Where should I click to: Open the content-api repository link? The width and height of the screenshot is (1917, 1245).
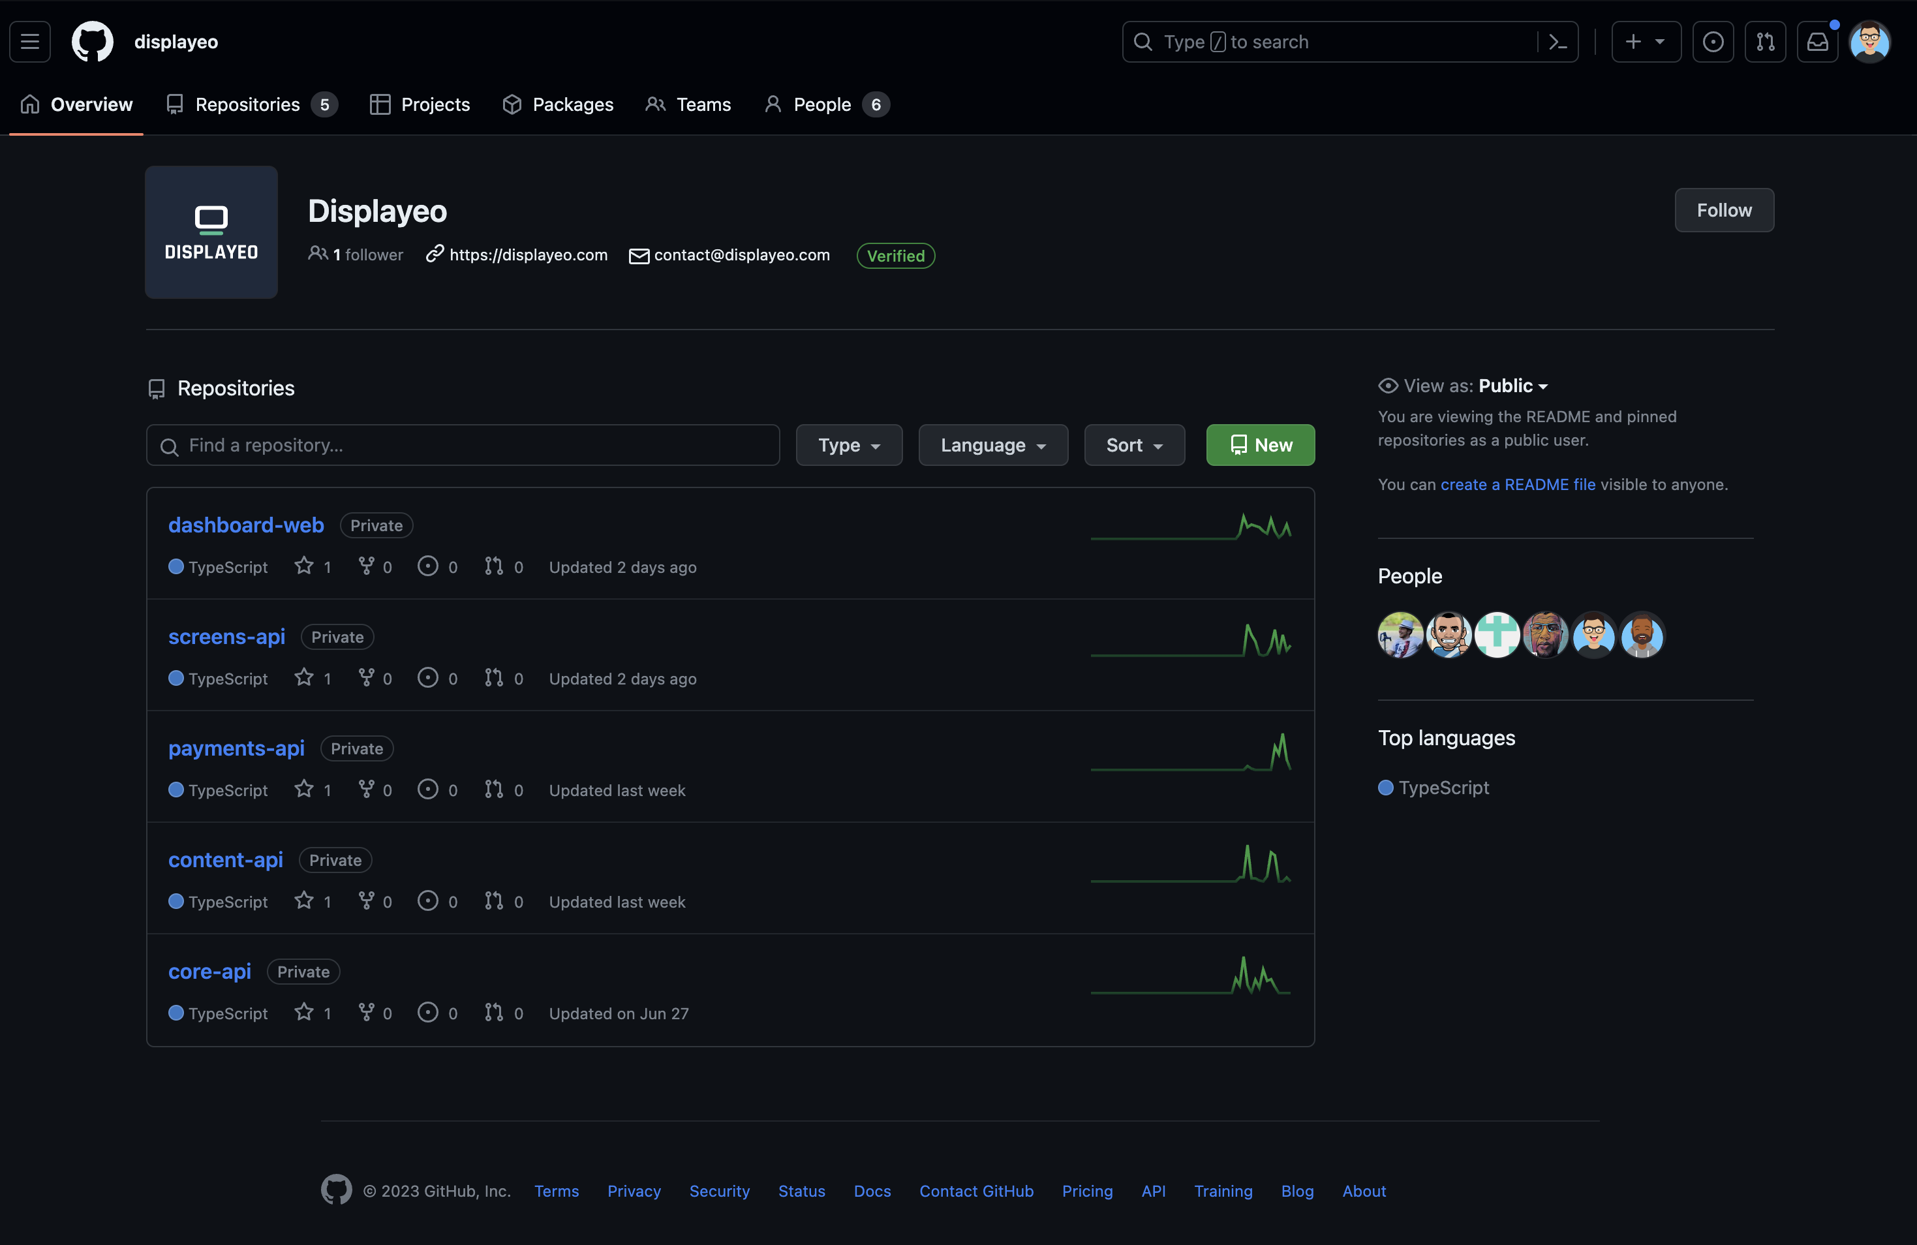coord(226,860)
